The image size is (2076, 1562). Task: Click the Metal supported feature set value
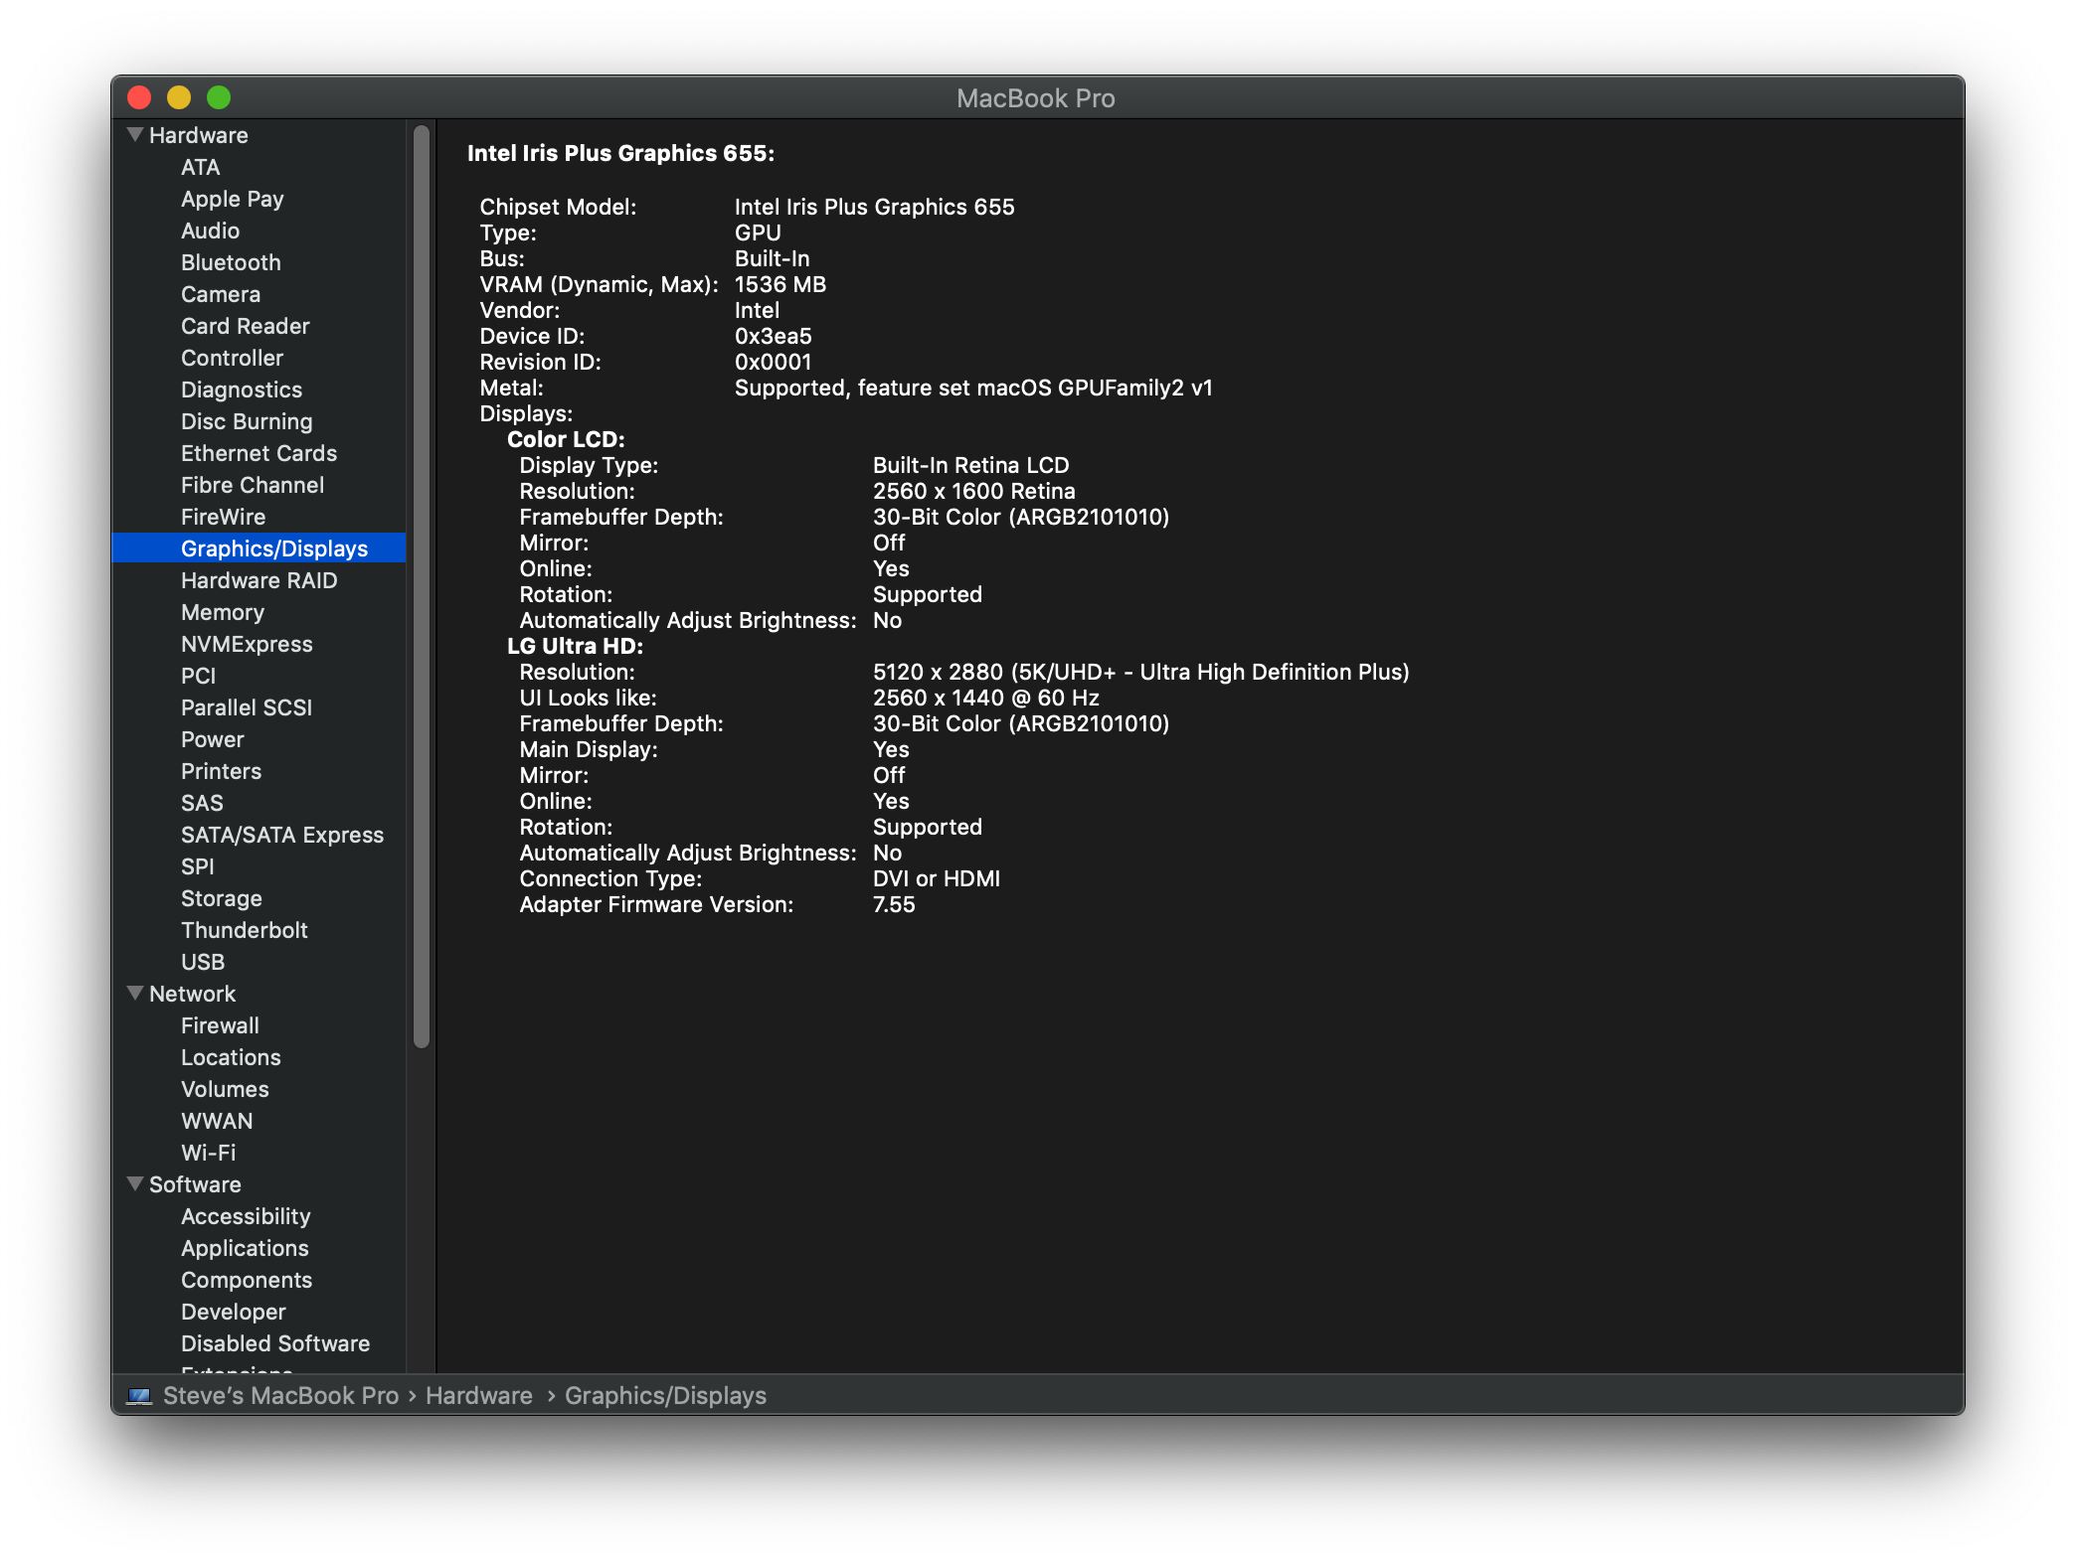[973, 388]
